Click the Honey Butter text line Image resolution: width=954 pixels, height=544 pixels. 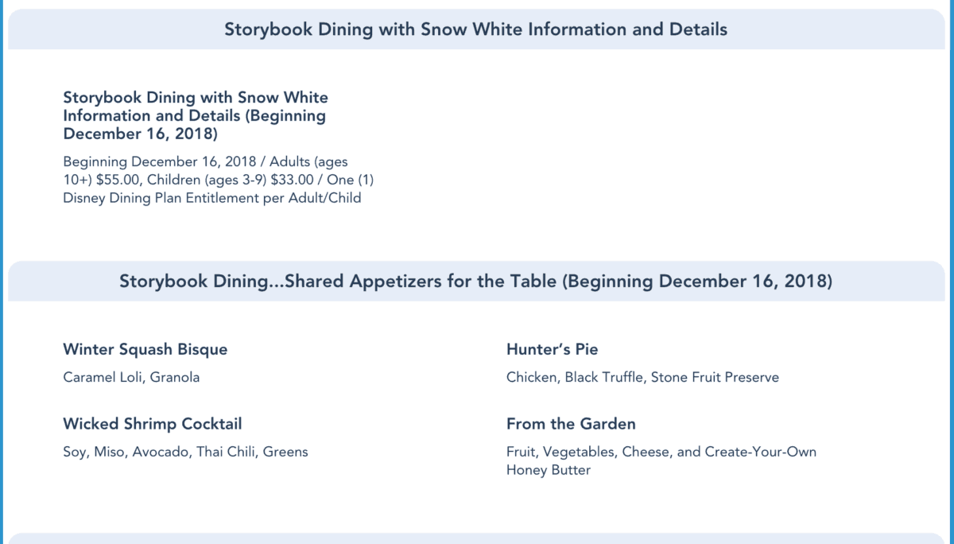point(549,470)
